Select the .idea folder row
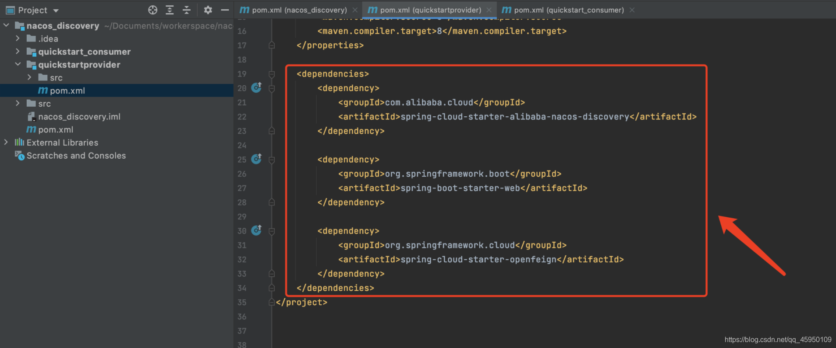The image size is (836, 348). [x=117, y=38]
